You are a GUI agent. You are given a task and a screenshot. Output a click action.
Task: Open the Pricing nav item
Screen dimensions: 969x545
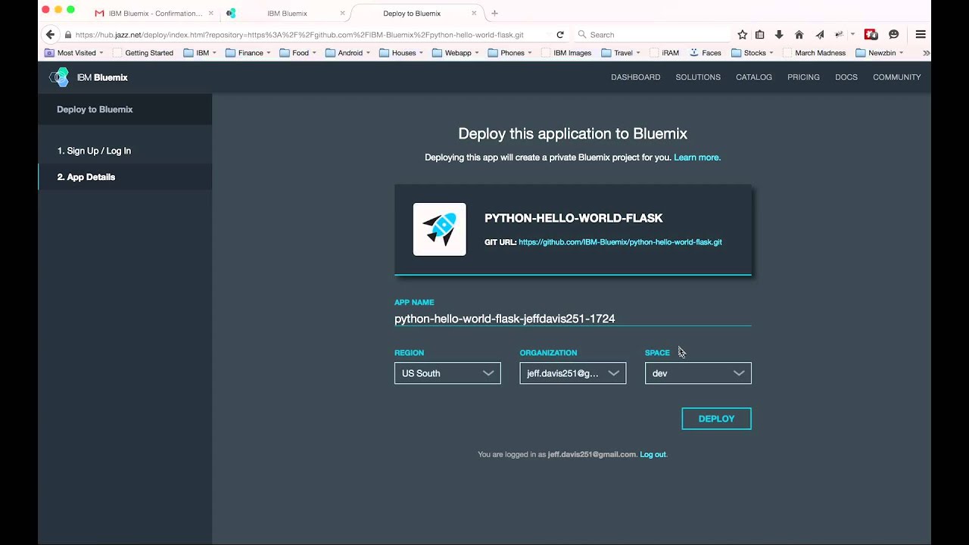(x=803, y=77)
